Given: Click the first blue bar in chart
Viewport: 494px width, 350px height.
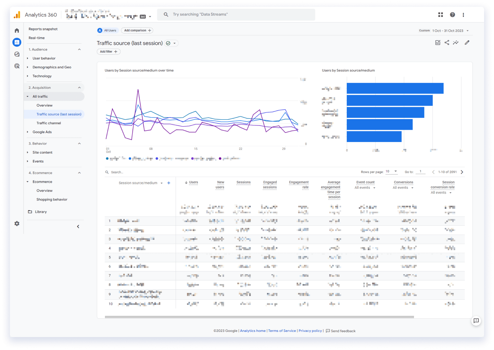Looking at the screenshot, I should 395,88.
